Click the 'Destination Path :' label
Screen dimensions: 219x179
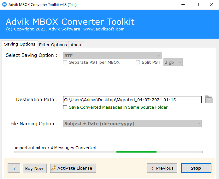37,100
